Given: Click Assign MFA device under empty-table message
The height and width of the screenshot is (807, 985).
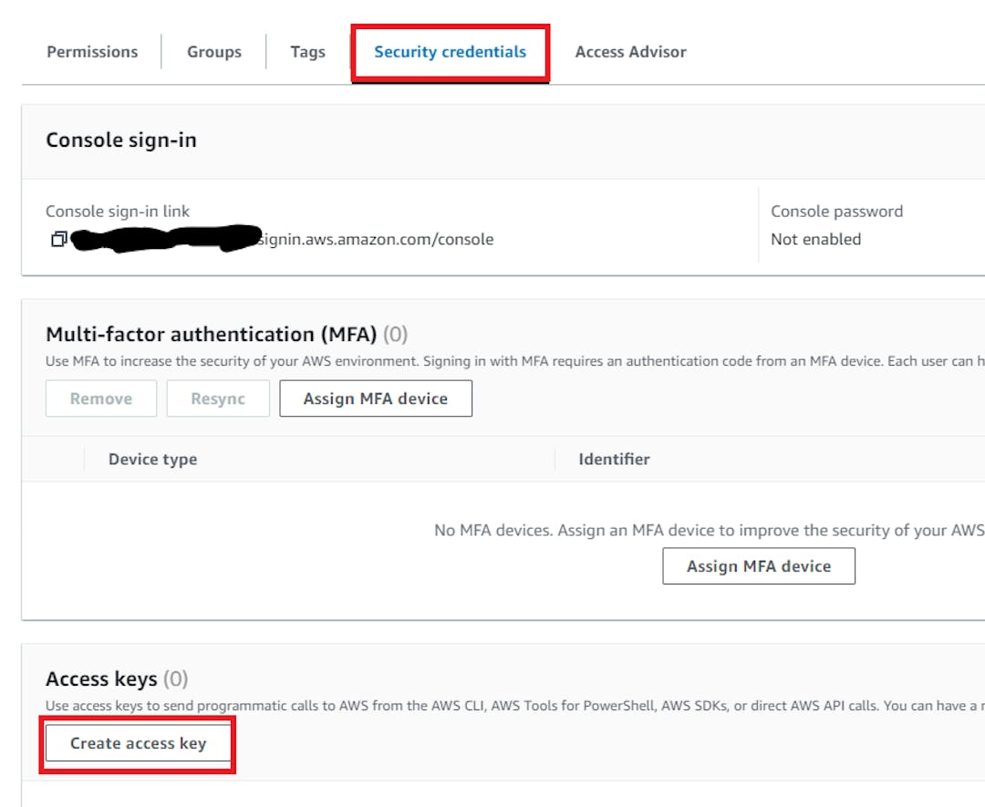Looking at the screenshot, I should click(x=758, y=566).
